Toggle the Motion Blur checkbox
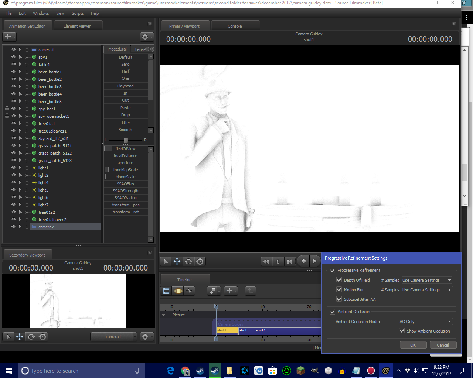Image resolution: width=473 pixels, height=378 pixels. click(x=339, y=290)
